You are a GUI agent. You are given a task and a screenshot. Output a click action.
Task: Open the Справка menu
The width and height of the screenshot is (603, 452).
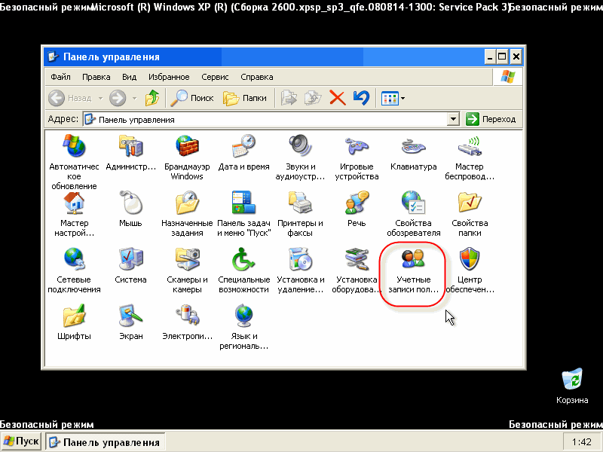coord(257,77)
